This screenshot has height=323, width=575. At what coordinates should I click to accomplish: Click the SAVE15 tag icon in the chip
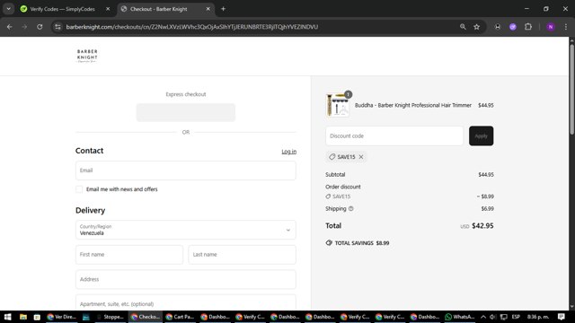332,157
